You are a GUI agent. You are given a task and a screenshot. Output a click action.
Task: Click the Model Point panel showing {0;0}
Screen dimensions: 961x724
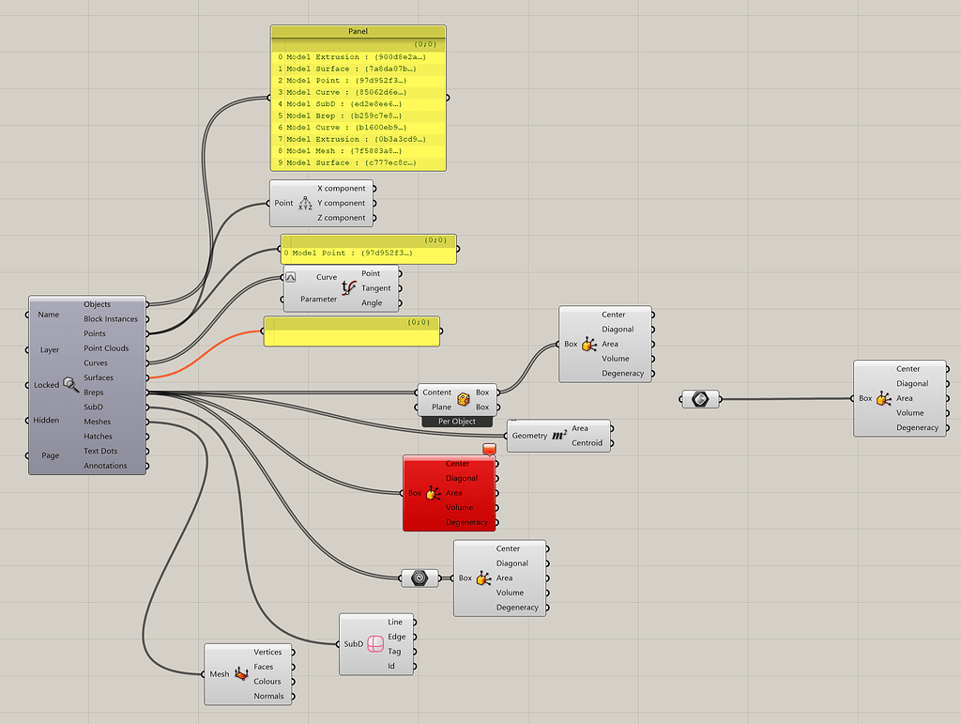[x=366, y=248]
